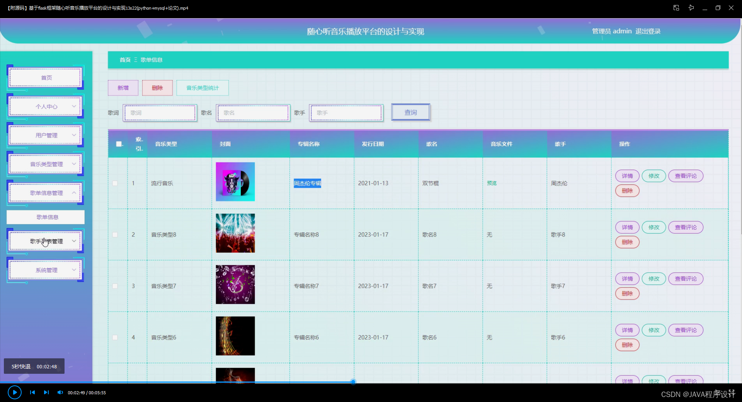Screen dimensions: 742x402
Task: Pin the video player window on top
Action: 691,8
